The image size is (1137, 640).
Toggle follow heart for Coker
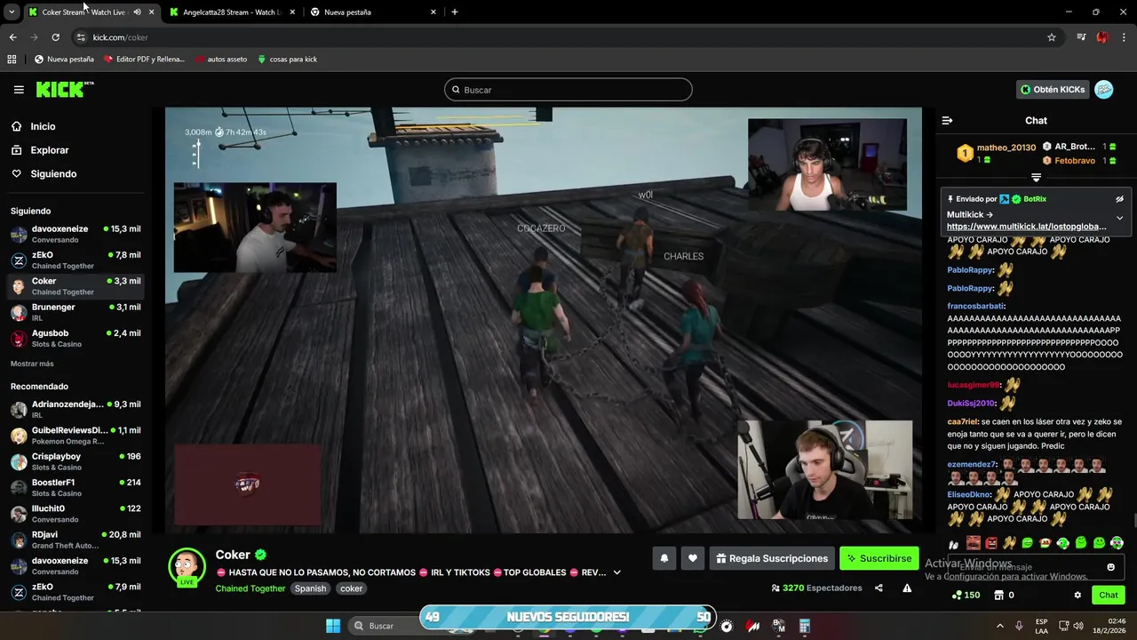(x=693, y=558)
